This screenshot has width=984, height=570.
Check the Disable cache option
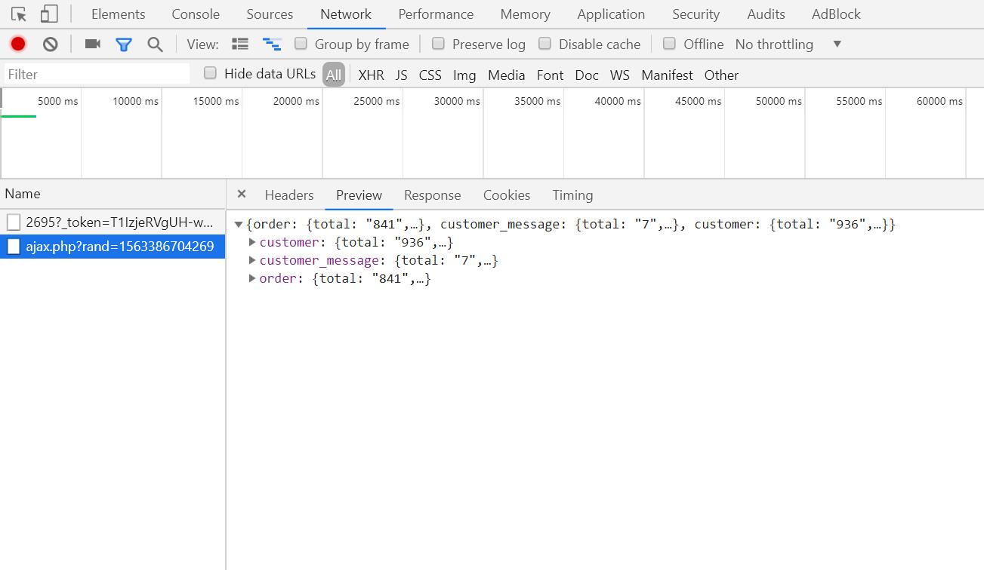tap(545, 44)
